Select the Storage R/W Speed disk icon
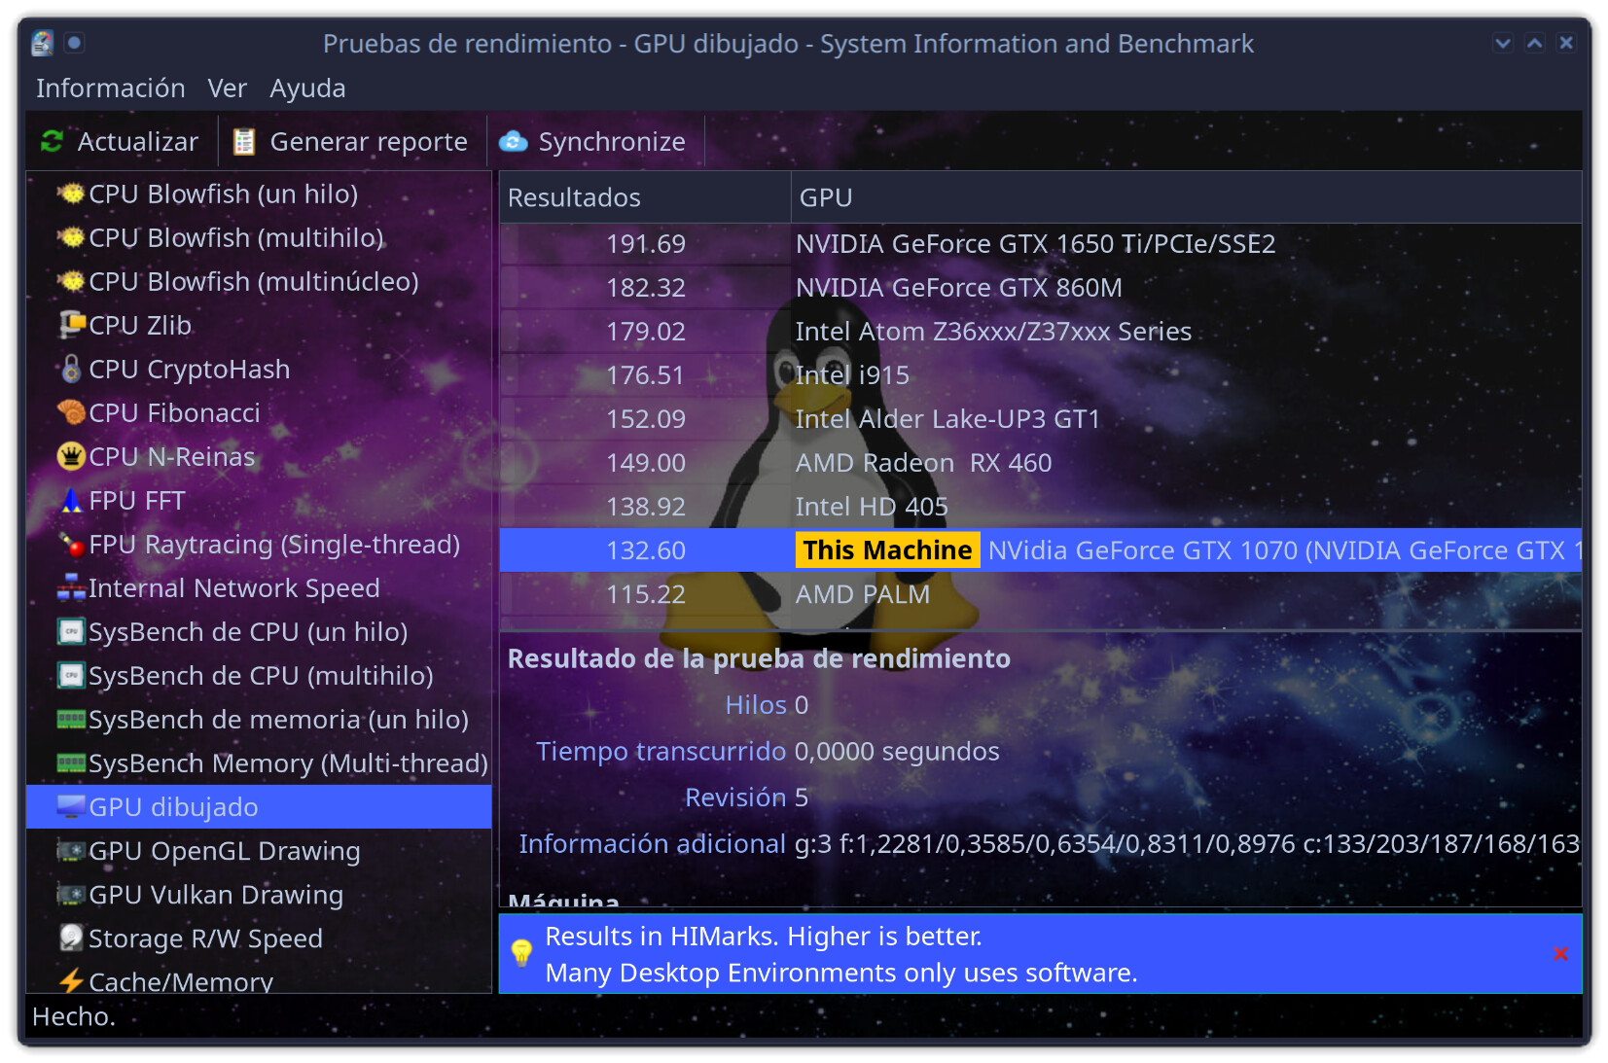 pos(71,938)
